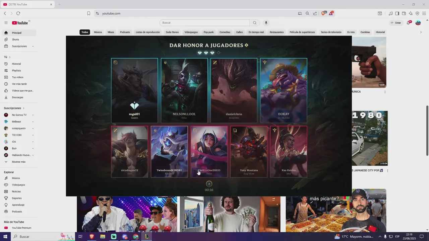429x241 pixels.
Task: Click the YouTube search input field
Action: tap(204, 23)
